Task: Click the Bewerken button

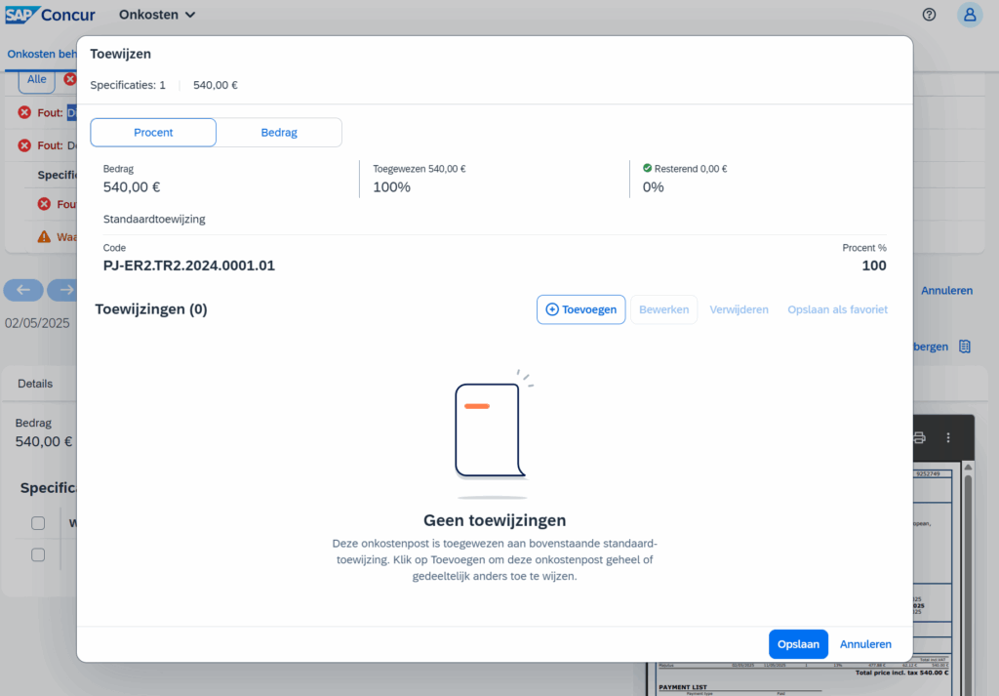Action: pos(663,309)
